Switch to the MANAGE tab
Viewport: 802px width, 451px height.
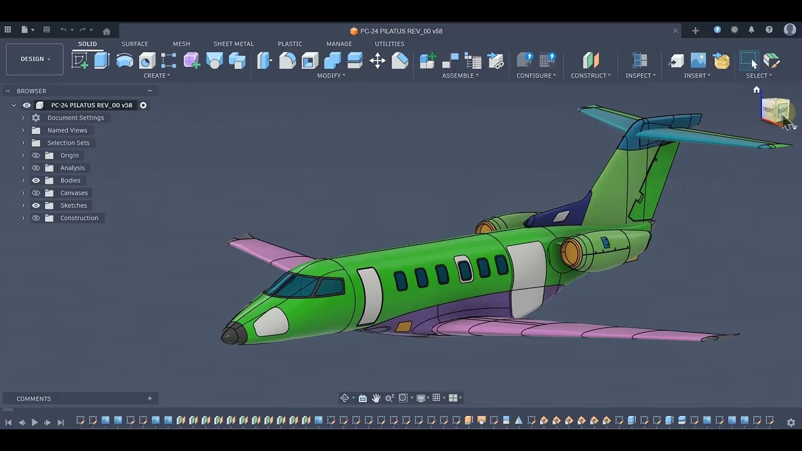coord(339,44)
